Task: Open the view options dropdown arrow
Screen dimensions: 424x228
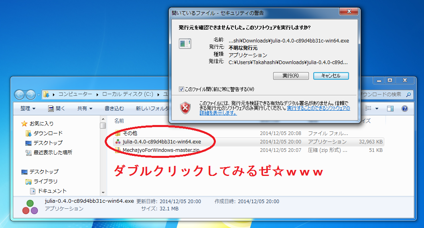Action: (x=377, y=109)
